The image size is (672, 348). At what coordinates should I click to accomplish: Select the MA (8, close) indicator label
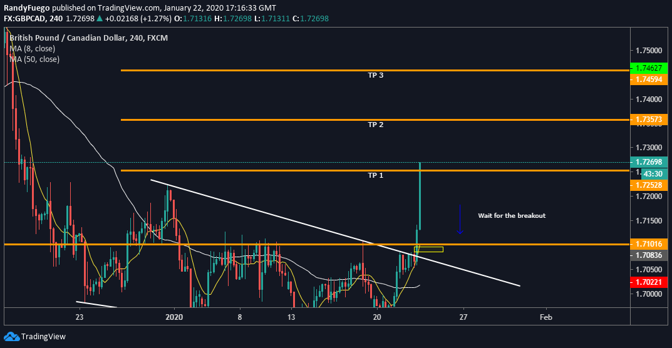tap(32, 49)
